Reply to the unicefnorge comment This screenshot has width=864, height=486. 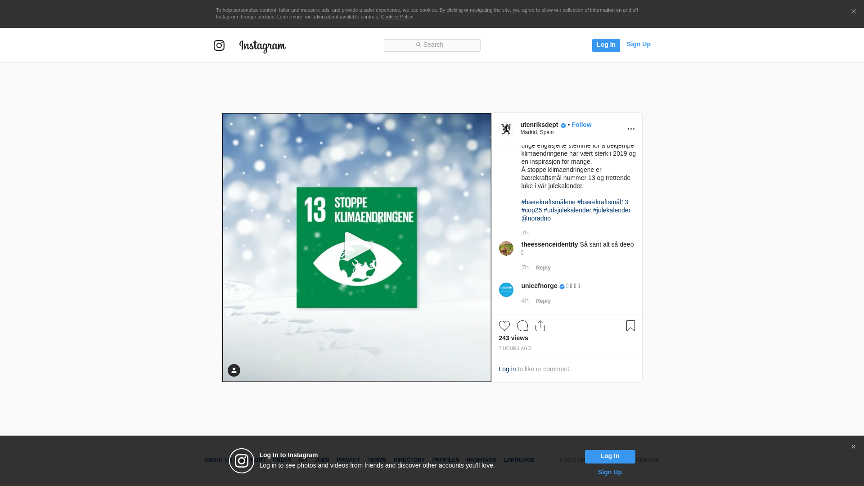point(543,301)
